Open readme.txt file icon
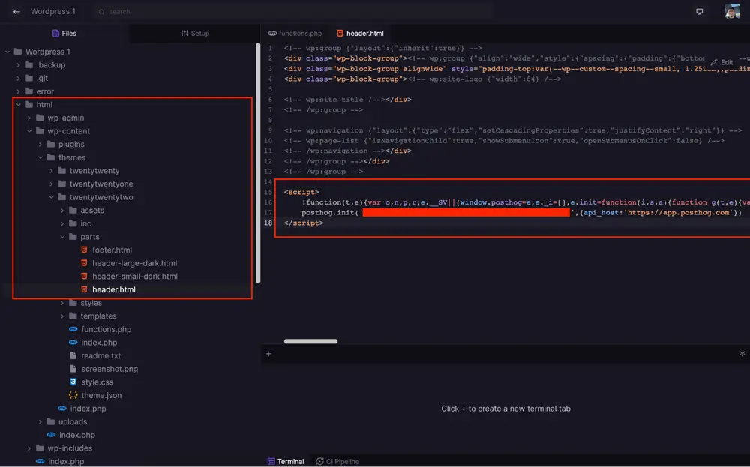 (73, 355)
